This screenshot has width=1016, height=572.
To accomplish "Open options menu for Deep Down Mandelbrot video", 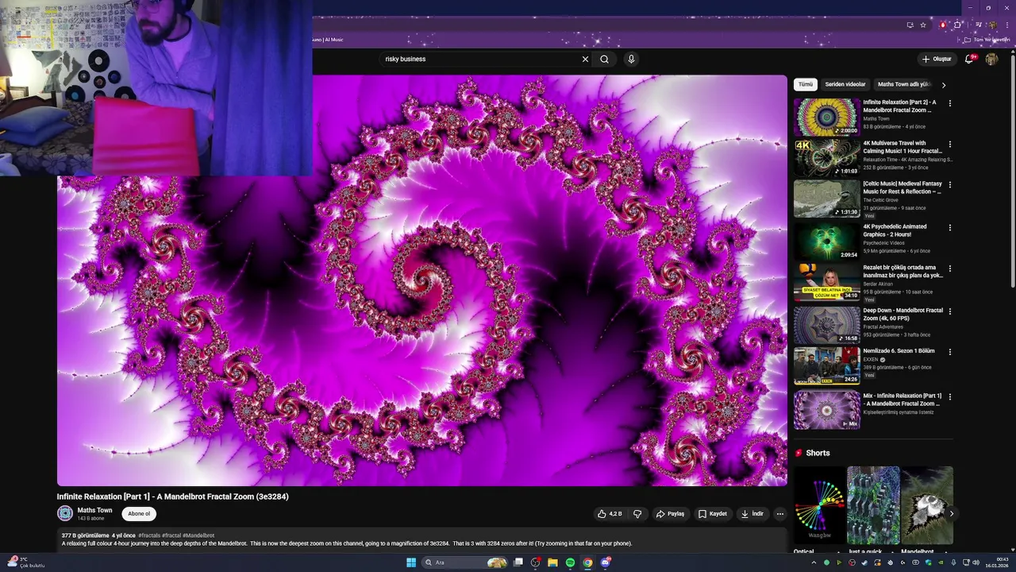I will pyautogui.click(x=950, y=311).
